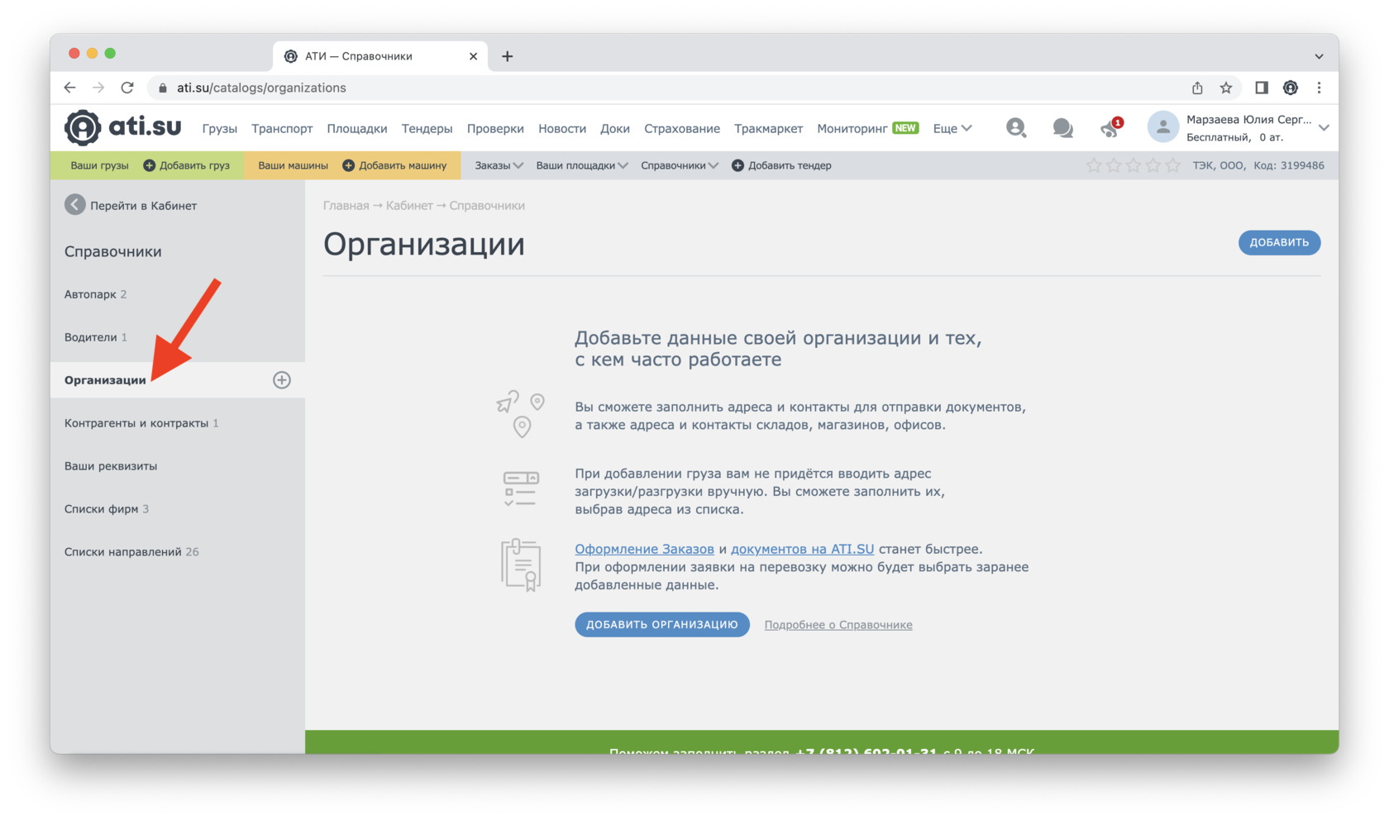Click the company text ТЭК, ООО, Код: 3199486

1258,165
